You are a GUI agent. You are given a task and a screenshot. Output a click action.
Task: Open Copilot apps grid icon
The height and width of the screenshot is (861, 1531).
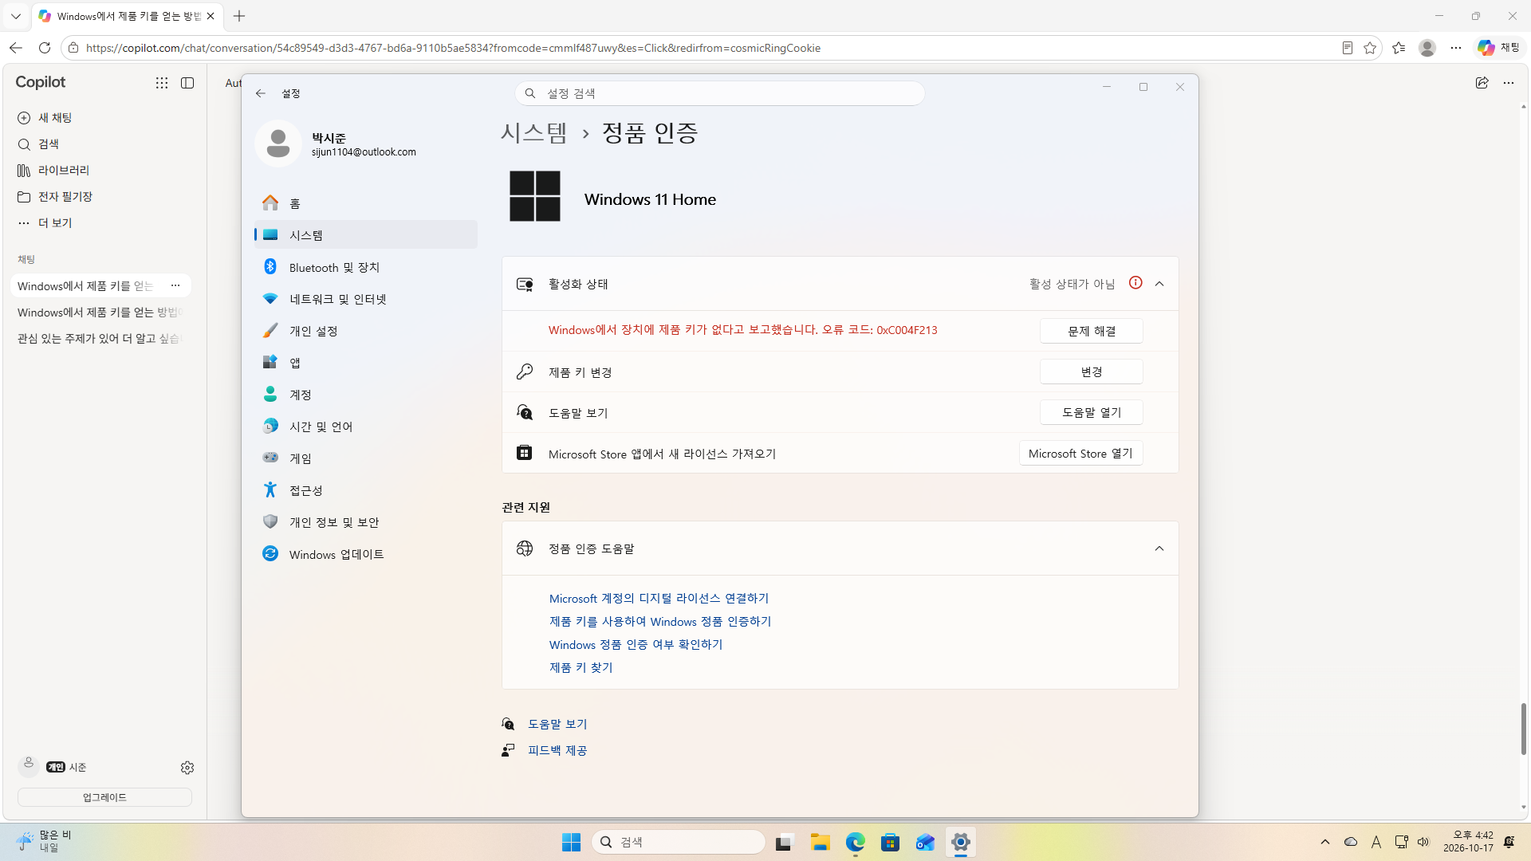162,83
